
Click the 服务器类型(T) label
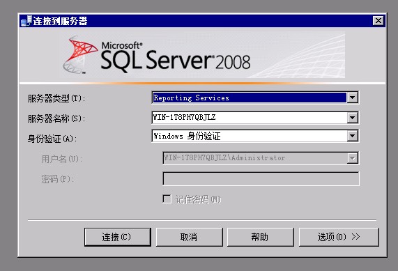point(56,98)
